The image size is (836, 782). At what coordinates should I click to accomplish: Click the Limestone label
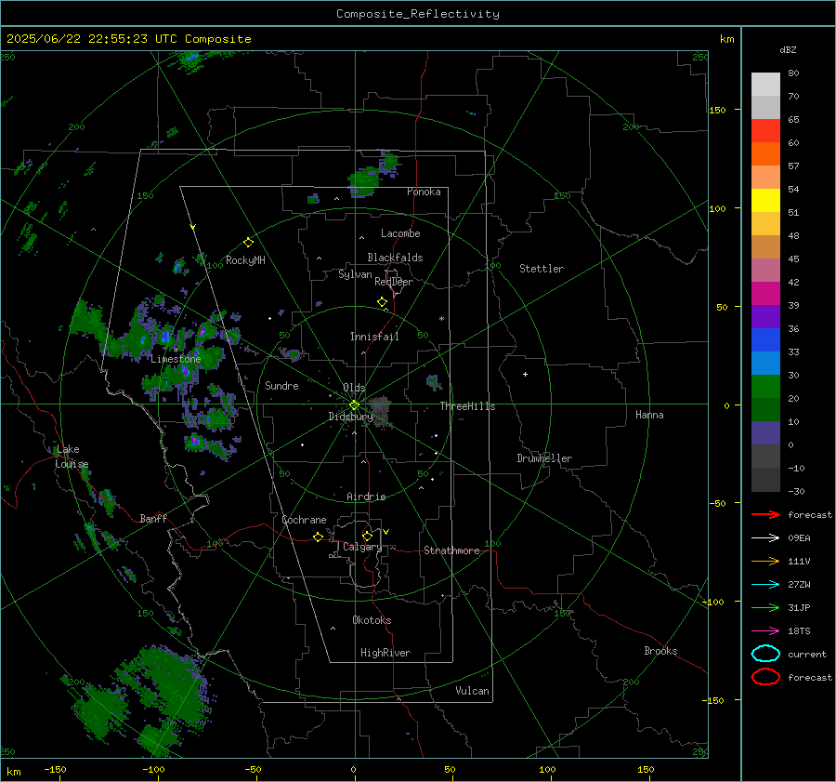[x=176, y=359]
